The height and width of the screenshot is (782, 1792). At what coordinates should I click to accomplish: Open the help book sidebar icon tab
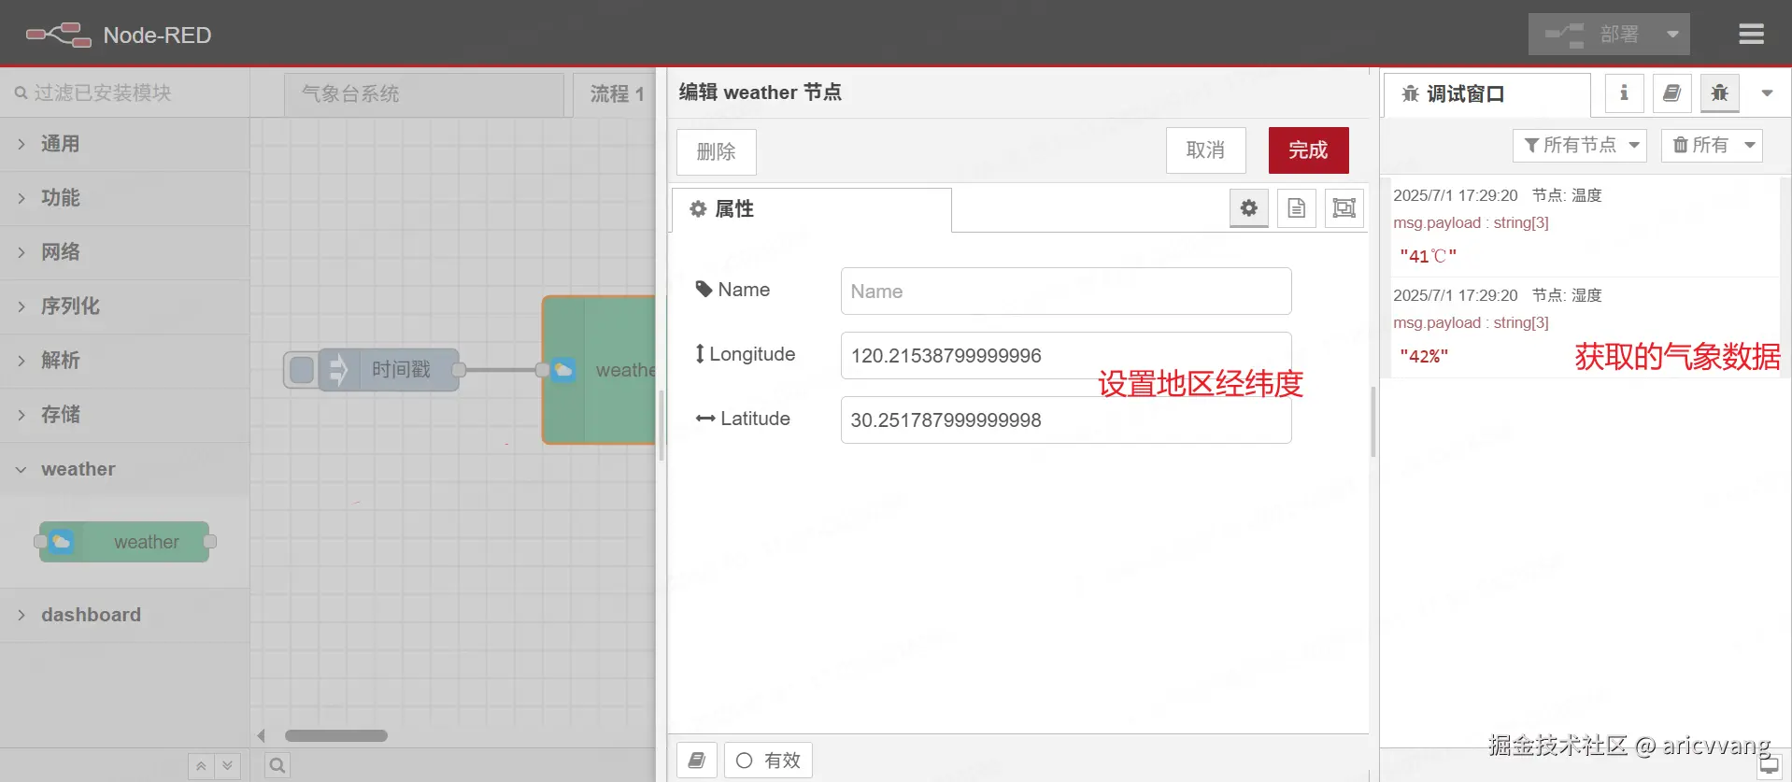coord(1672,93)
